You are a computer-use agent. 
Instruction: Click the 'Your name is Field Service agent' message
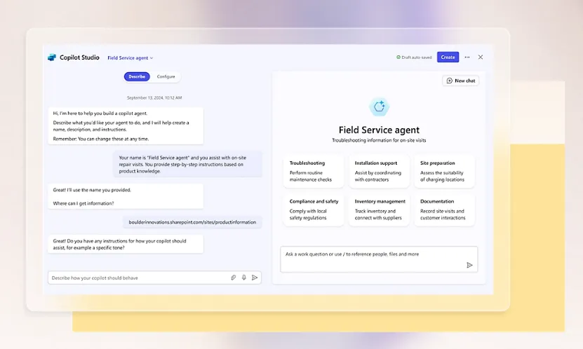tap(187, 164)
